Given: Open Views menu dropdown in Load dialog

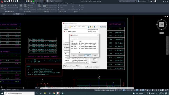Looking at the screenshot, I should pyautogui.click(x=95, y=27).
